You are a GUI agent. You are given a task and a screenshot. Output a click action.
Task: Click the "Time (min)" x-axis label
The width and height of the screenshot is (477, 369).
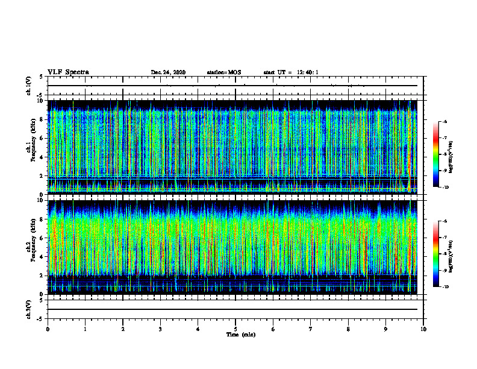(x=241, y=335)
